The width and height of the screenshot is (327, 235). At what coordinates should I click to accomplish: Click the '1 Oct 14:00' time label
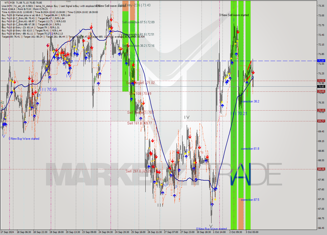(219, 232)
